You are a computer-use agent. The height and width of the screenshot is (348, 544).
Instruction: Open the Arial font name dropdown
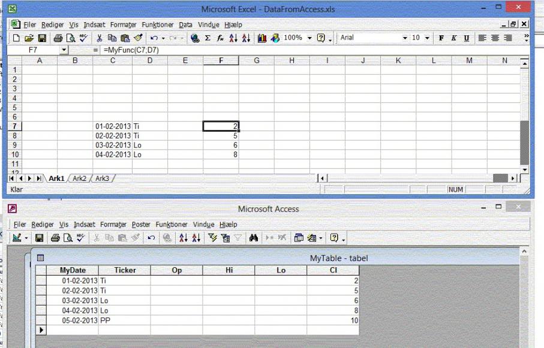point(404,38)
